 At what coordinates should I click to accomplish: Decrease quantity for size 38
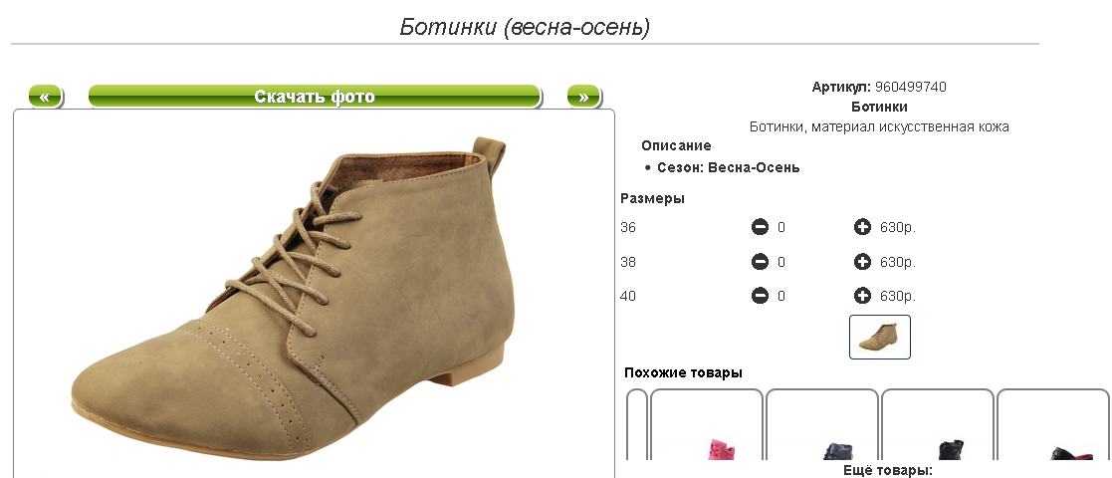tap(760, 262)
